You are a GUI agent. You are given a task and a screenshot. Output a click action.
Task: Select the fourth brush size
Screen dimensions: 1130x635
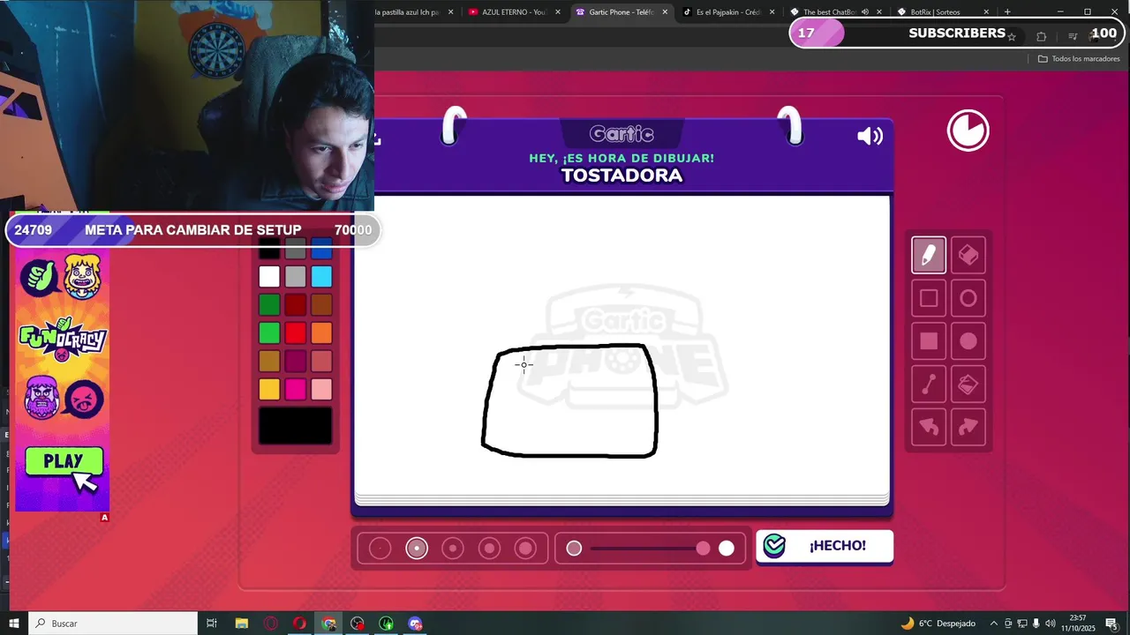(x=490, y=549)
